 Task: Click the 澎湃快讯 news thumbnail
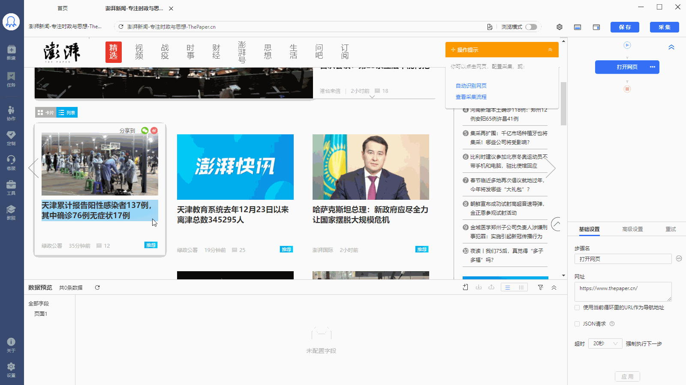235,167
